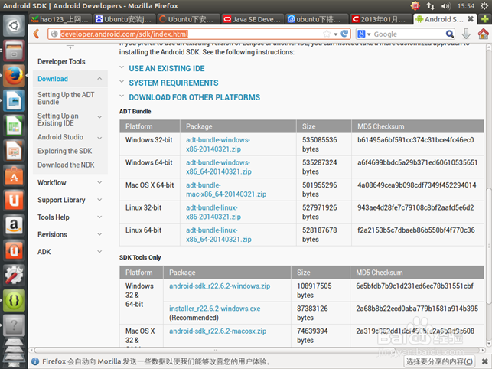The height and width of the screenshot is (369, 492).
Task: Open network indicator in top panel
Action: pos(430,6)
